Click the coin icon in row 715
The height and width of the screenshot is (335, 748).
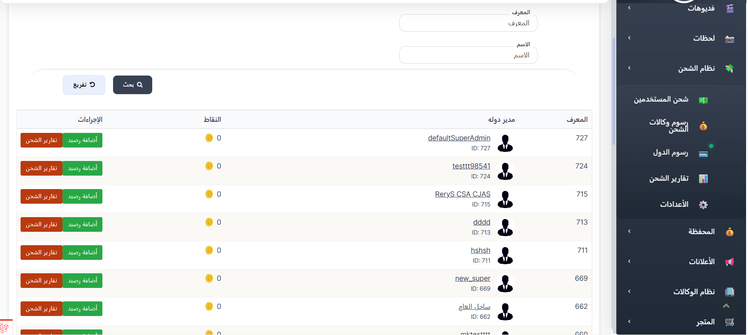(209, 194)
